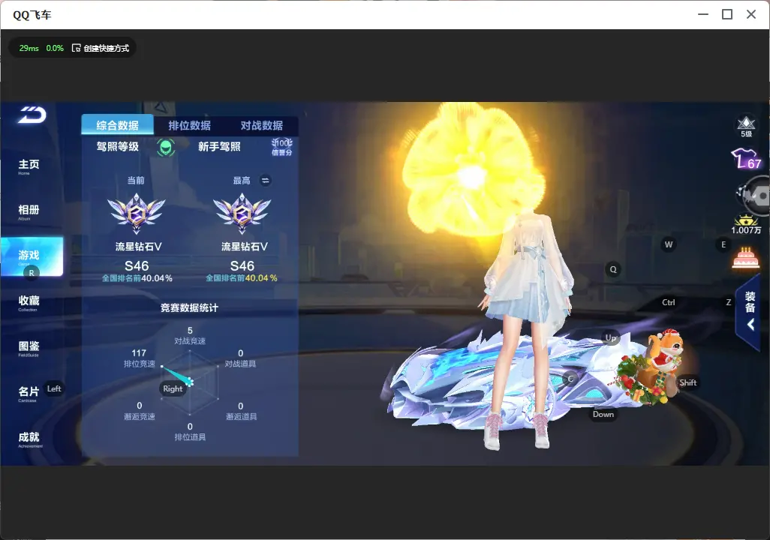Click the Shift key overlay button
770x540 pixels.
click(x=688, y=382)
